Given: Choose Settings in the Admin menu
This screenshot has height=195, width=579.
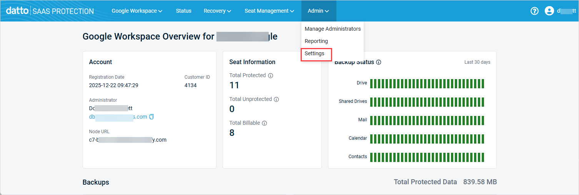Looking at the screenshot, I should [314, 54].
